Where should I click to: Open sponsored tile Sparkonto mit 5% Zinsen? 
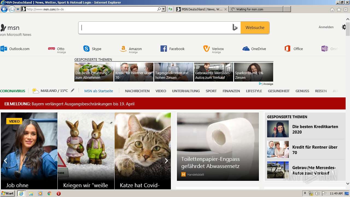[253, 72]
